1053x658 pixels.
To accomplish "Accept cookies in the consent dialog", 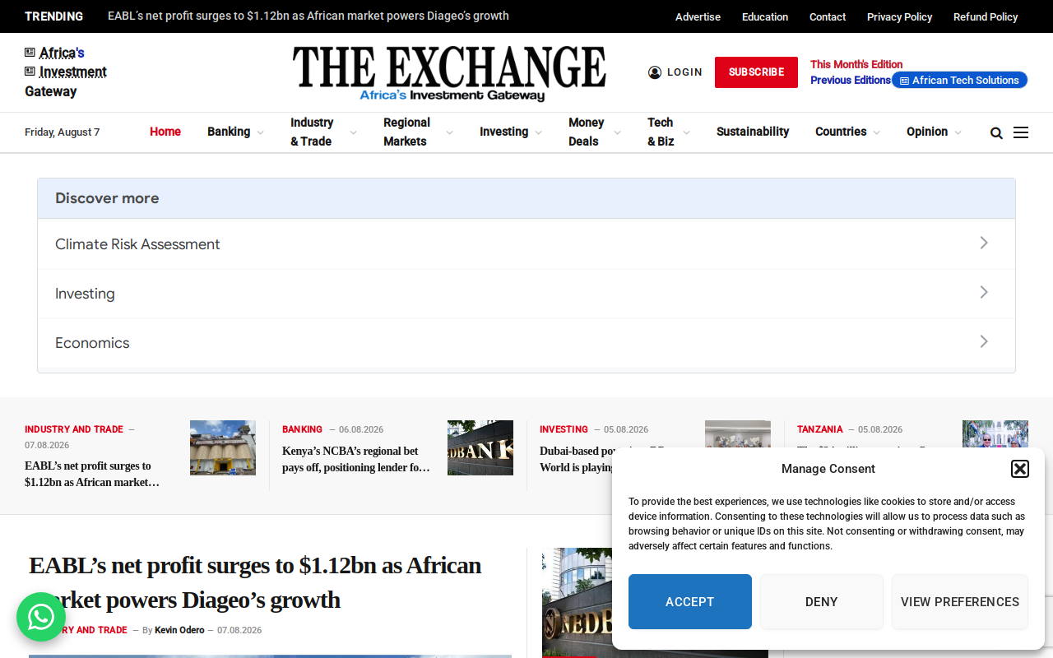I will (690, 601).
